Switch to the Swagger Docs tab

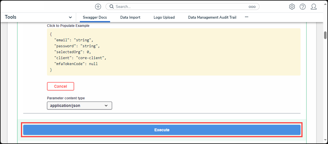pos(95,18)
